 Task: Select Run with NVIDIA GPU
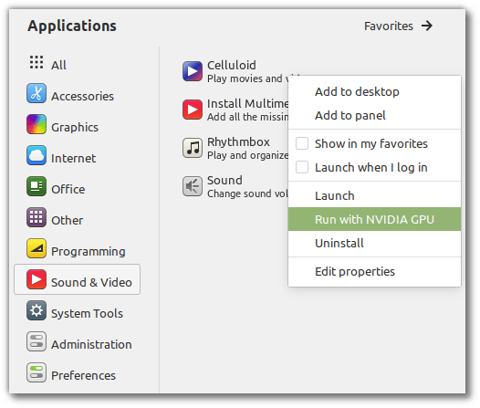(374, 219)
